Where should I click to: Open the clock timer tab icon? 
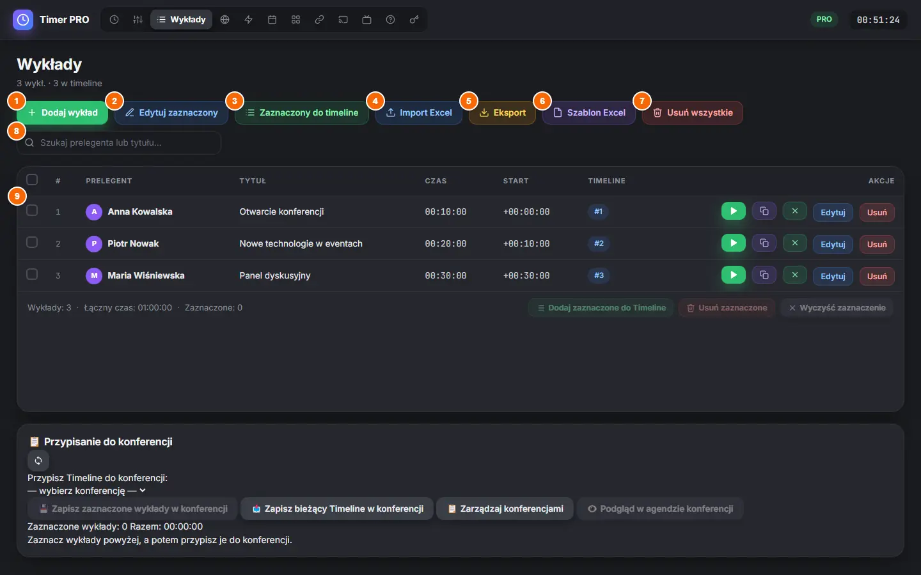click(x=114, y=20)
